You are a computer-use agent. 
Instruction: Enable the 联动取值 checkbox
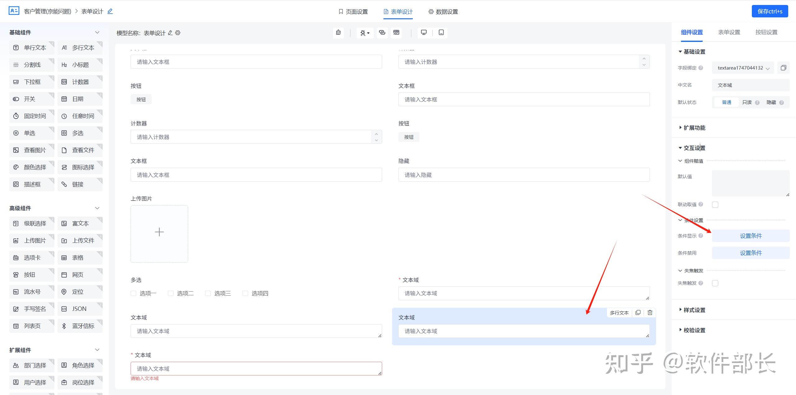715,204
